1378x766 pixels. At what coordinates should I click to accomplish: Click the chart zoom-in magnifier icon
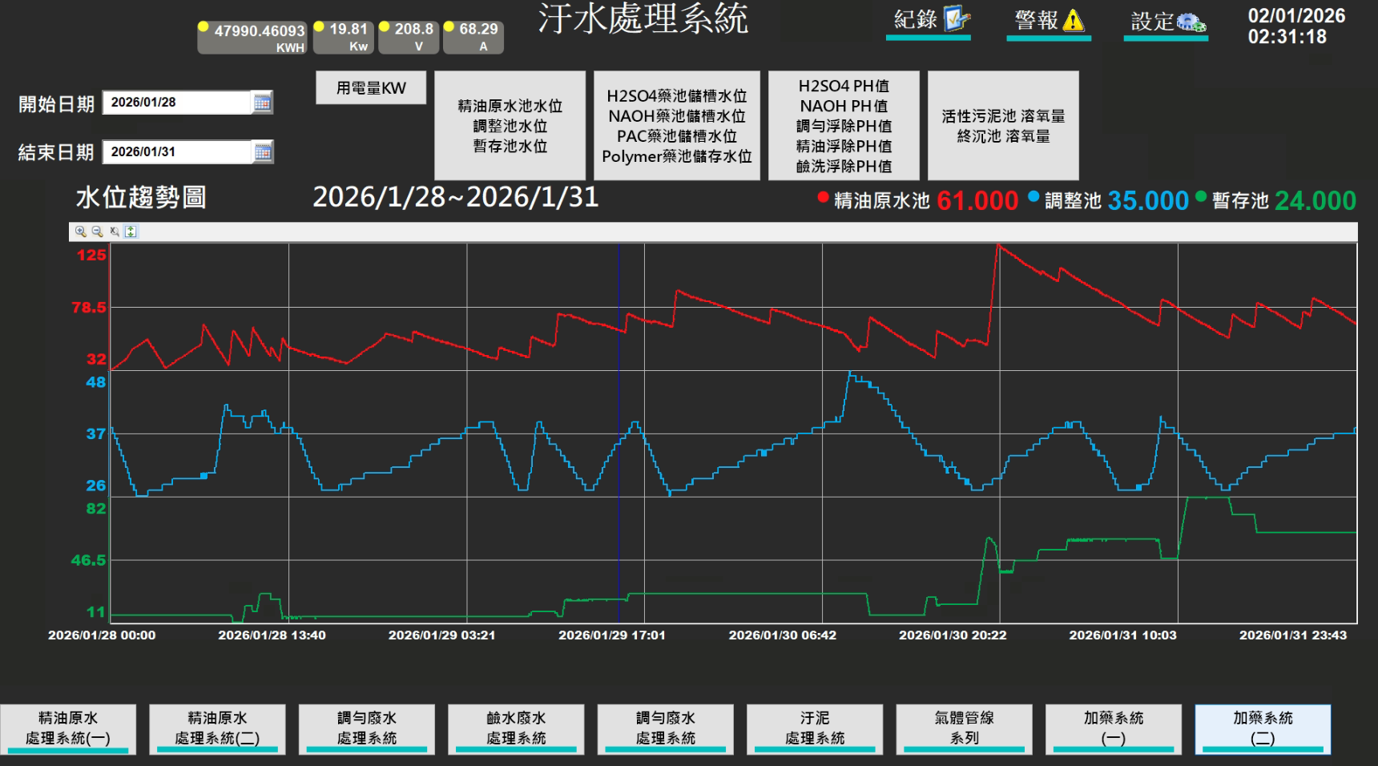[81, 232]
